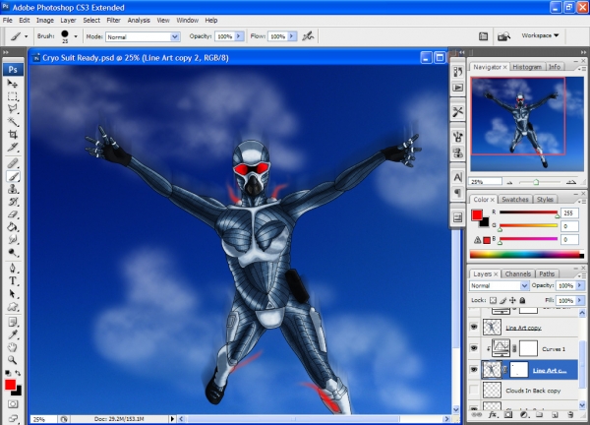Select the Move tool
Viewport: 590px width, 425px height.
point(13,84)
